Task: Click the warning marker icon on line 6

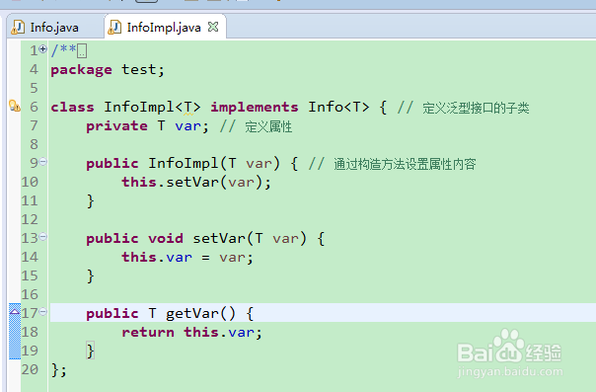Action: (15, 106)
